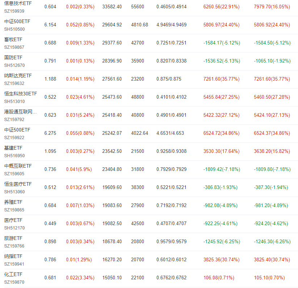
Task: Select code SH512670
Action: pos(14,65)
